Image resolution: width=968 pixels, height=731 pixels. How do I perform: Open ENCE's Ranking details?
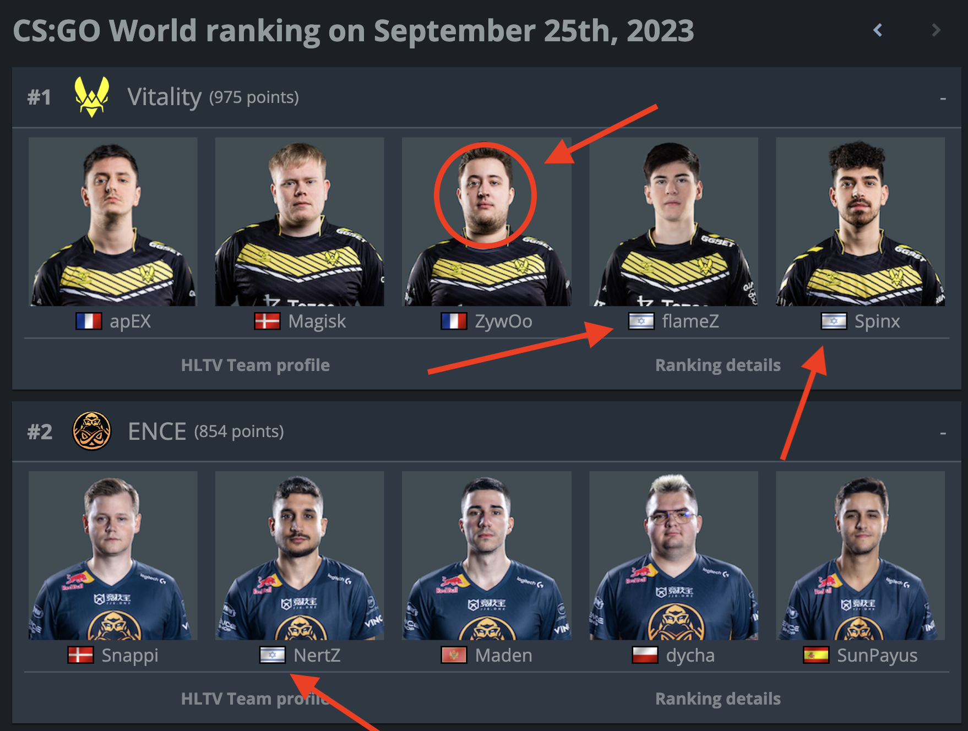pos(718,699)
